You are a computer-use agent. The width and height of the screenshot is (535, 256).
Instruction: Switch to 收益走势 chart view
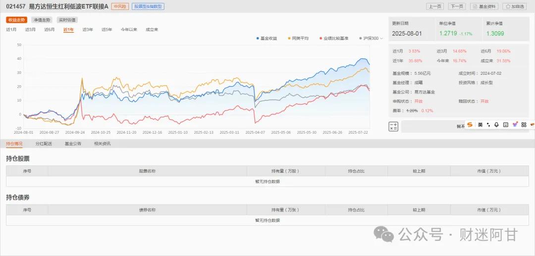tap(17, 20)
